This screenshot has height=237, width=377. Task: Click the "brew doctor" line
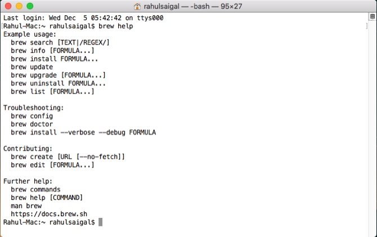tap(32, 124)
